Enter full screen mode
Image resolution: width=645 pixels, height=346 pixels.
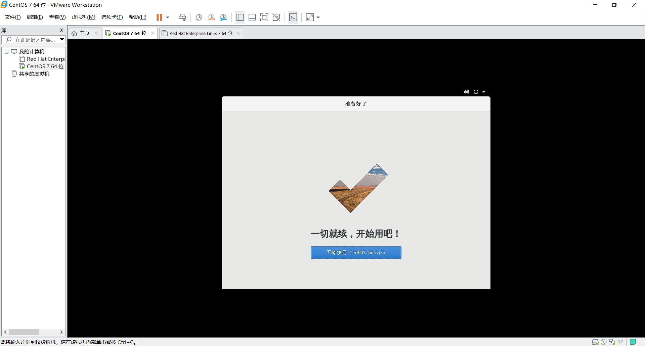click(264, 17)
